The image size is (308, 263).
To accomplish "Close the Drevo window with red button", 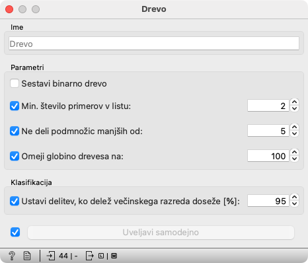I will click(x=9, y=9).
